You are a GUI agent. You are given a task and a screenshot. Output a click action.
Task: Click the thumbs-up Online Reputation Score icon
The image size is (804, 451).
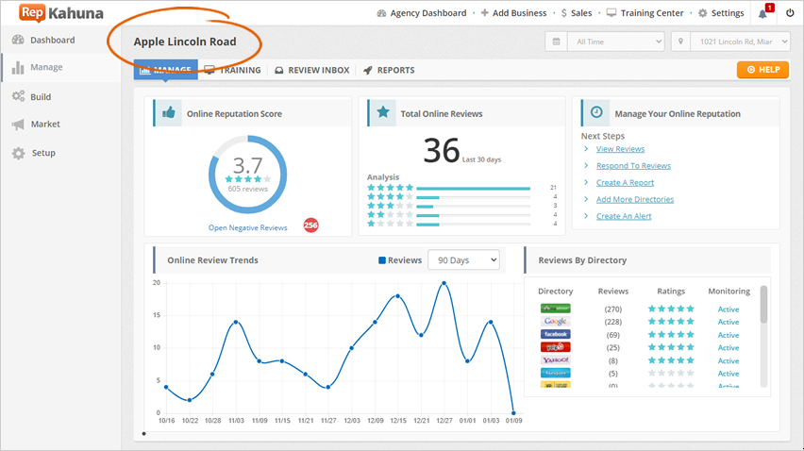(x=168, y=113)
